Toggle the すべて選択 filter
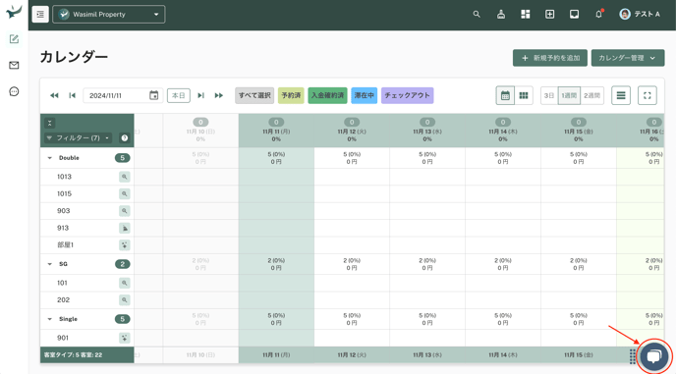The width and height of the screenshot is (676, 374). coord(254,95)
